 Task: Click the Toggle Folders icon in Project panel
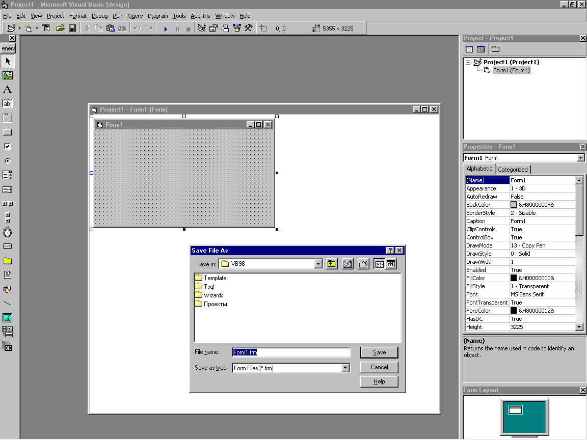[x=495, y=49]
